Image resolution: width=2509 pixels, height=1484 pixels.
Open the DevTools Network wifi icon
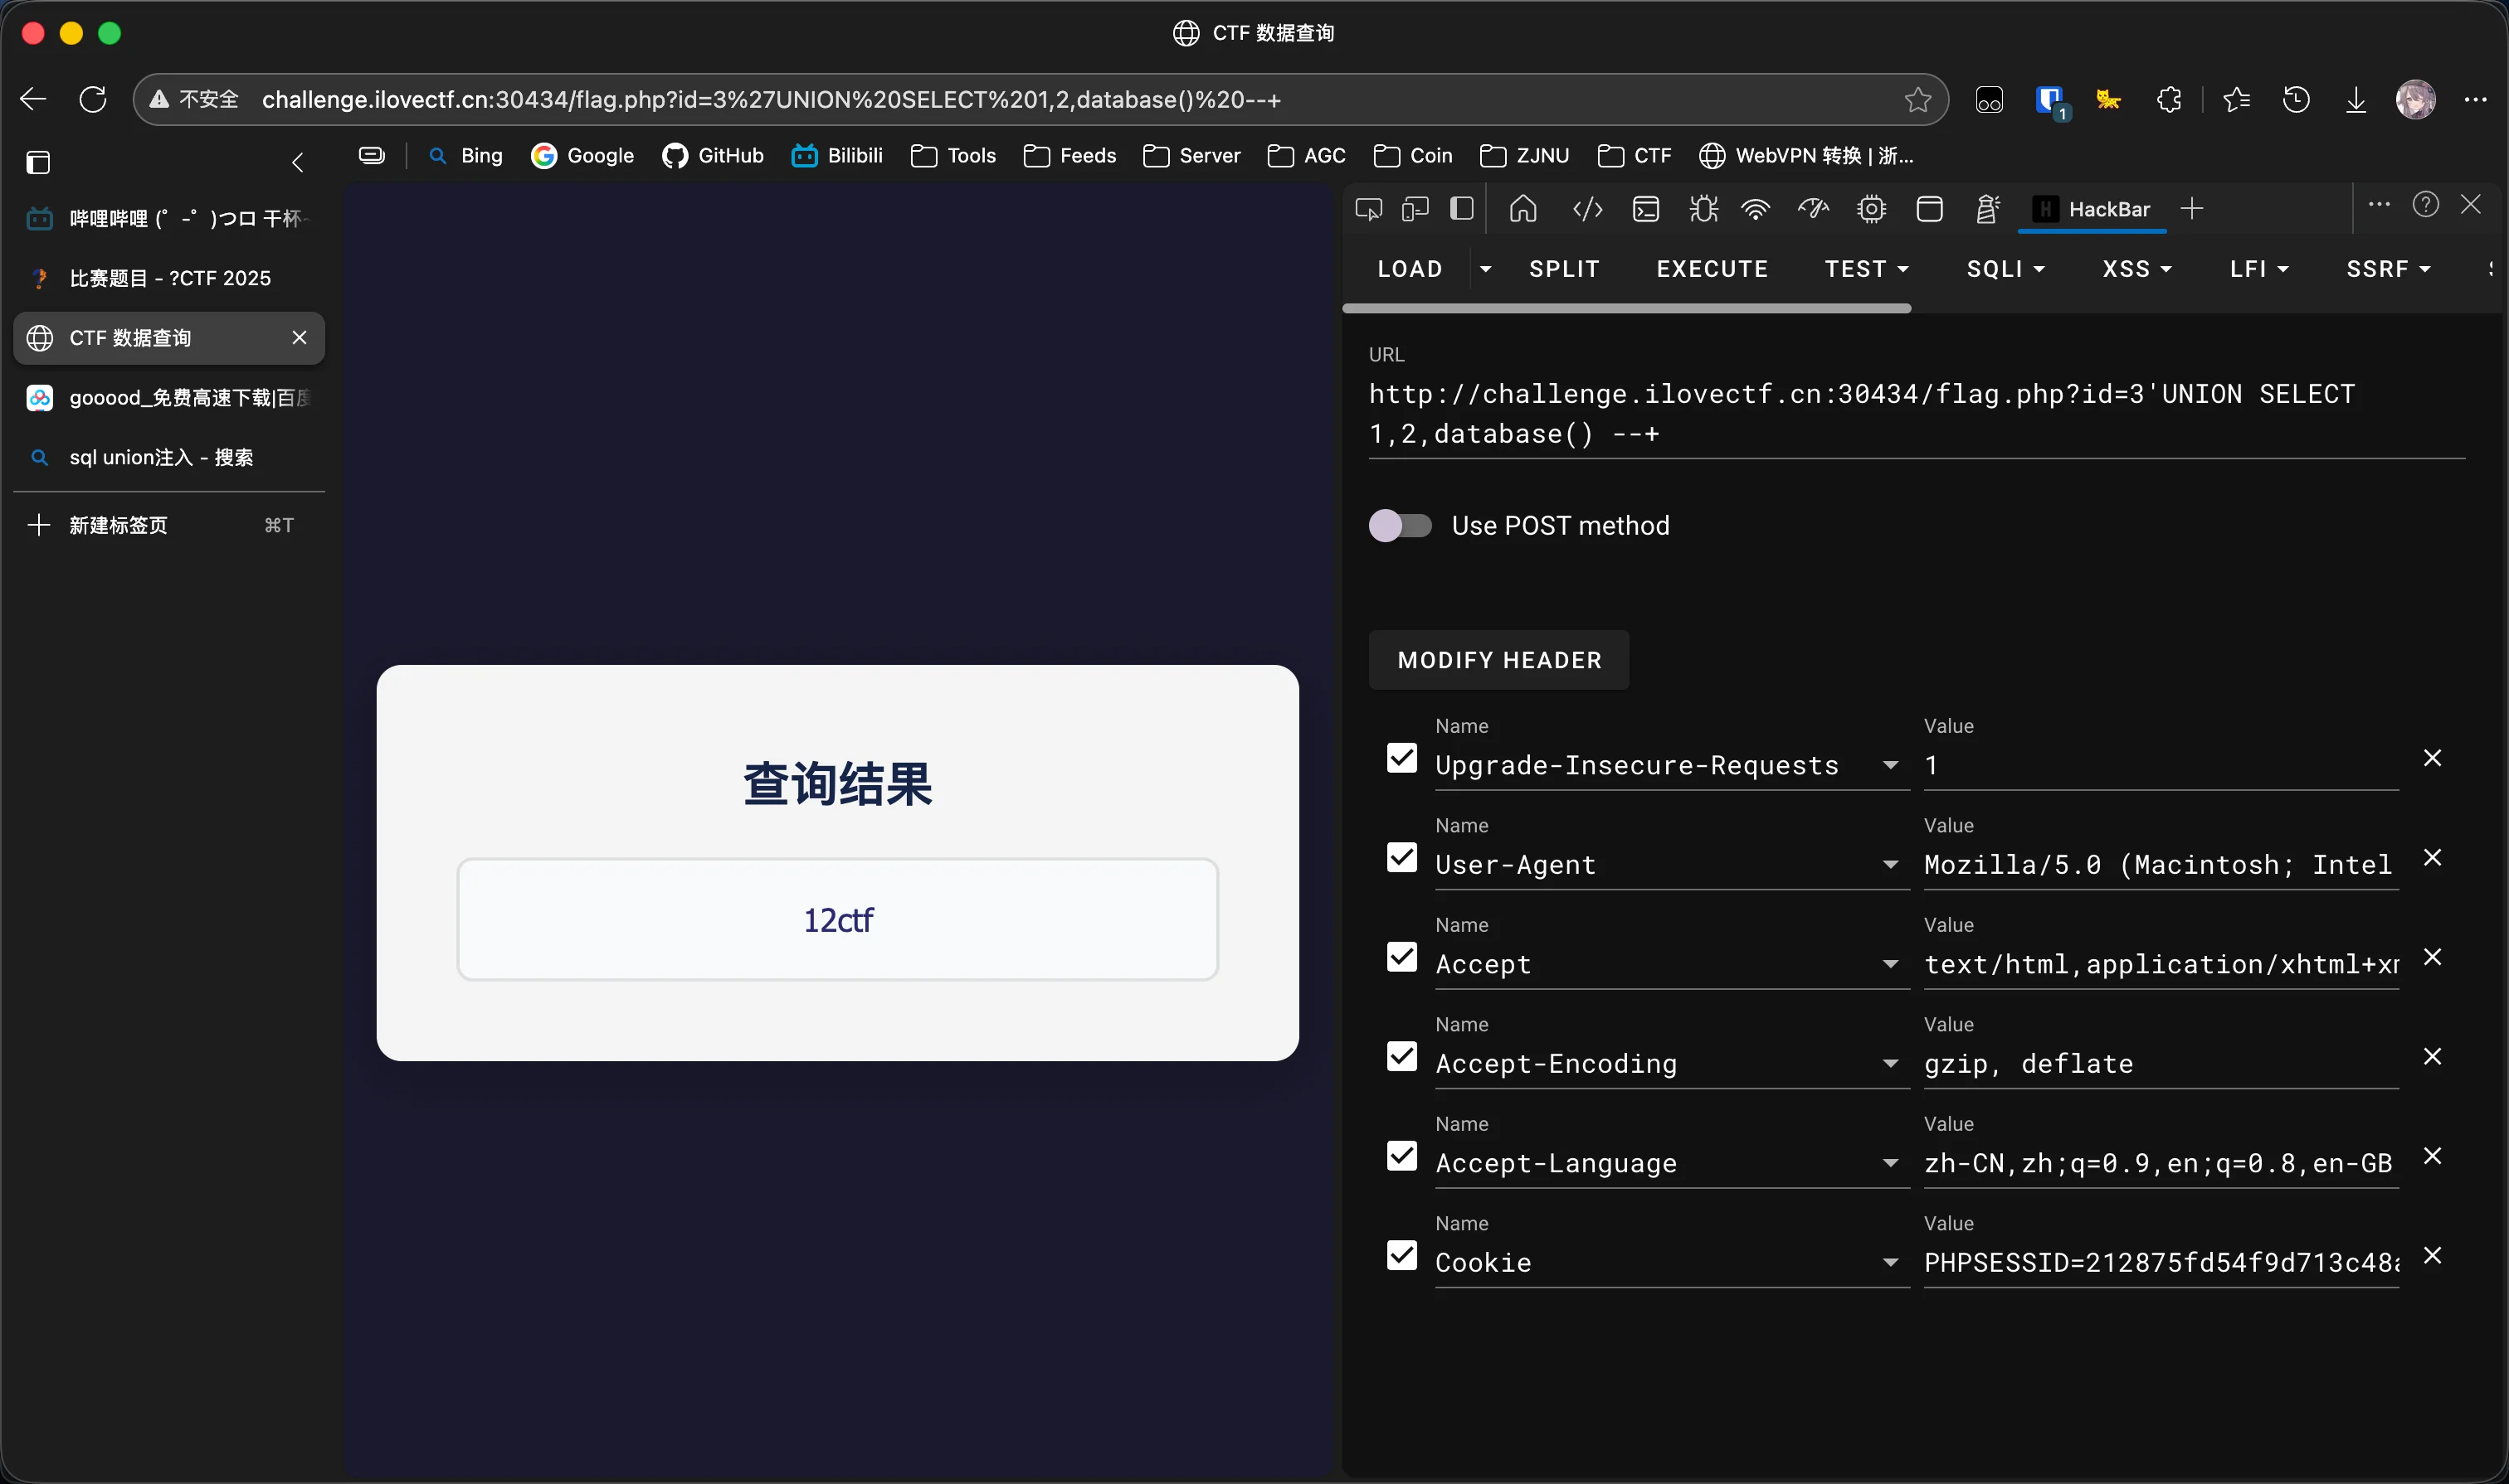[x=1756, y=209]
